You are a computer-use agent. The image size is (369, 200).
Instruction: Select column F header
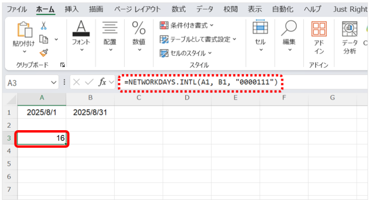tap(284, 98)
